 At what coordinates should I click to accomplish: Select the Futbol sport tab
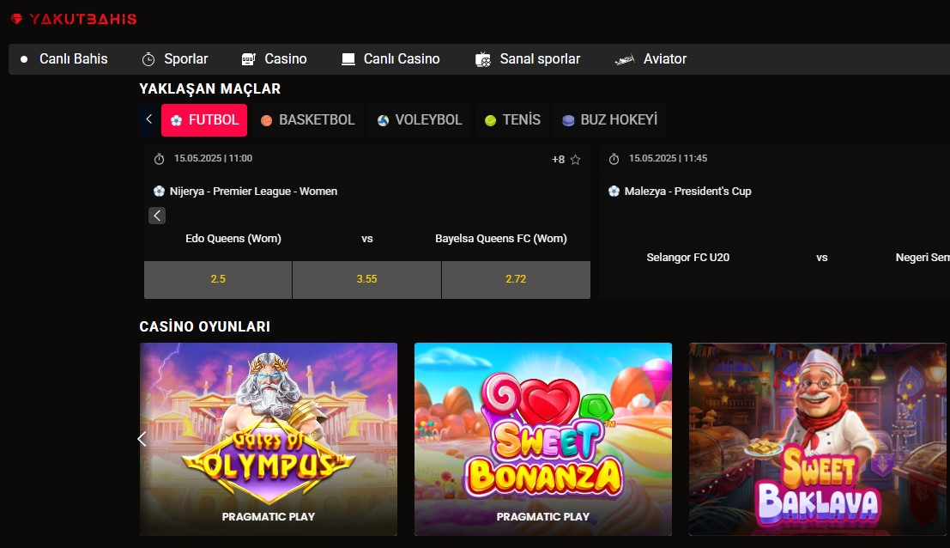[x=204, y=120]
